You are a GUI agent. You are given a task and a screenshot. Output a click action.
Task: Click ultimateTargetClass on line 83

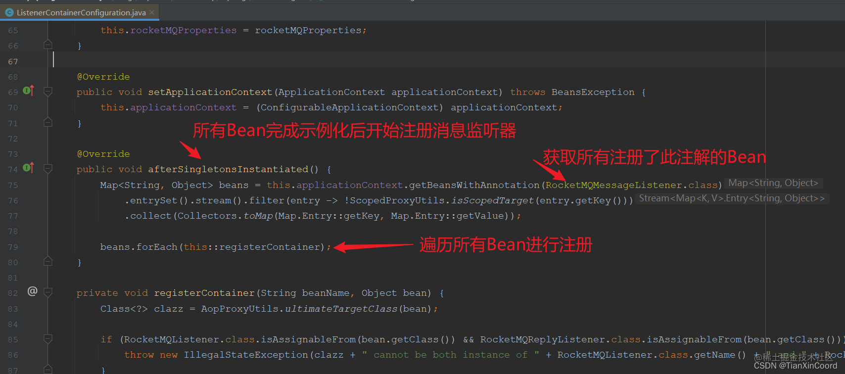341,309
